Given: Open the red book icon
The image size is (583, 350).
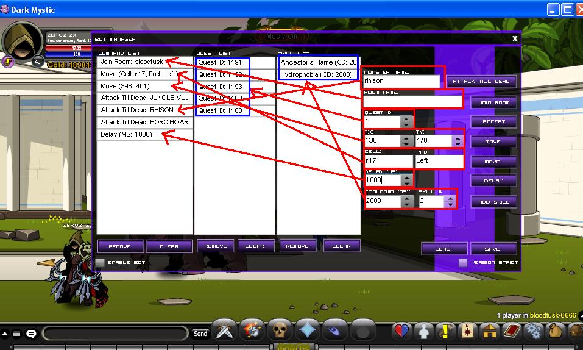Looking at the screenshot, I should click(x=512, y=330).
